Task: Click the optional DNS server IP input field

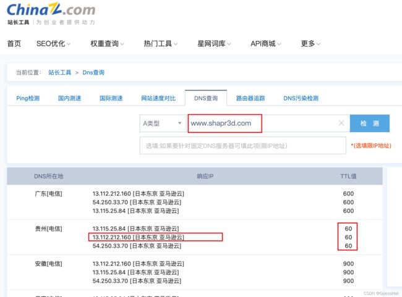Action: tap(243, 146)
